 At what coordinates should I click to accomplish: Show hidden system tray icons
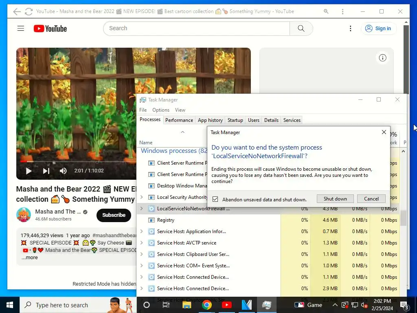335,305
